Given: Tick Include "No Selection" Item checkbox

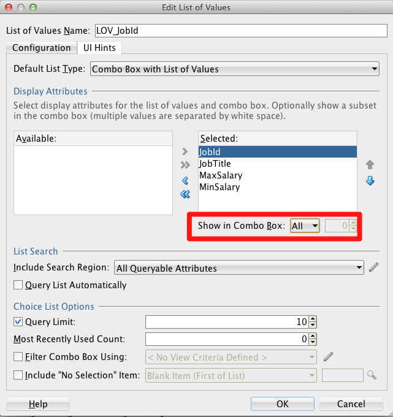Looking at the screenshot, I should [18, 375].
